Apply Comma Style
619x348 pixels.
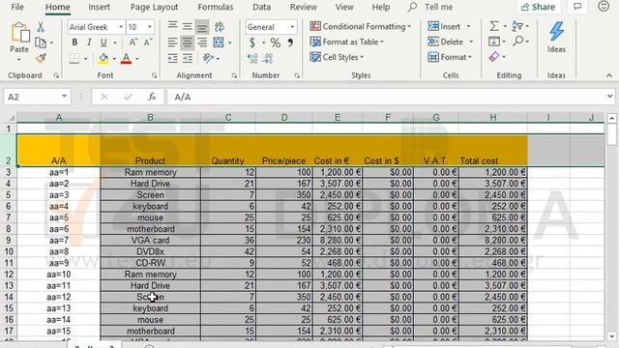pos(290,43)
